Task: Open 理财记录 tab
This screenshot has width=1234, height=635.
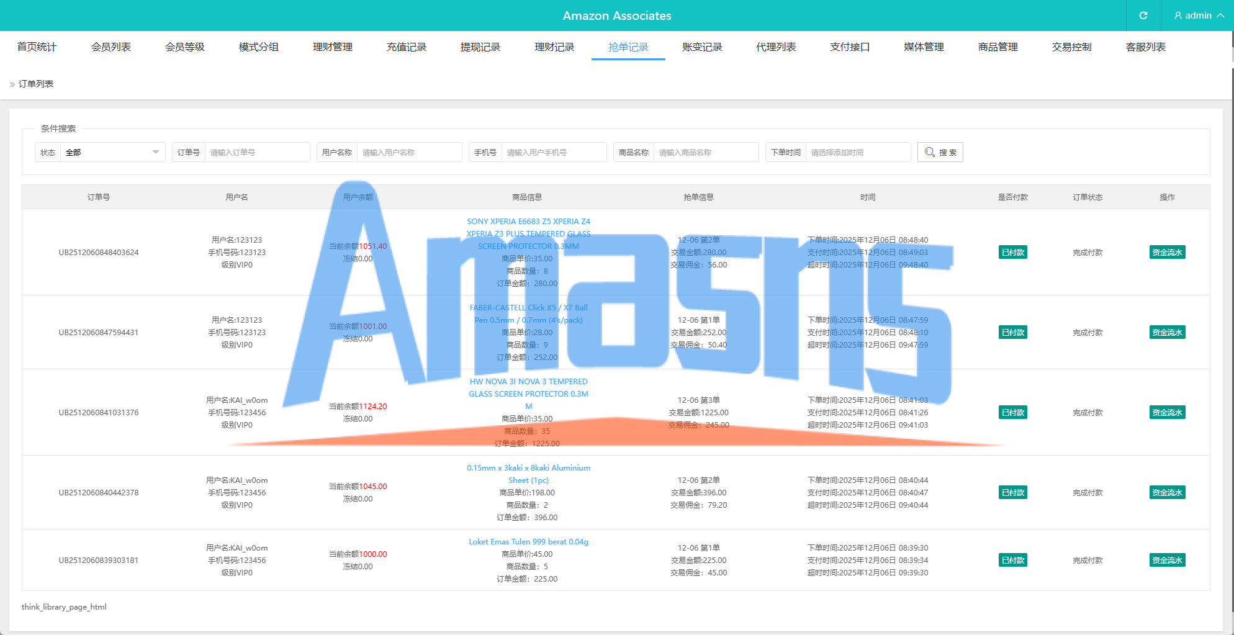Action: click(x=554, y=47)
